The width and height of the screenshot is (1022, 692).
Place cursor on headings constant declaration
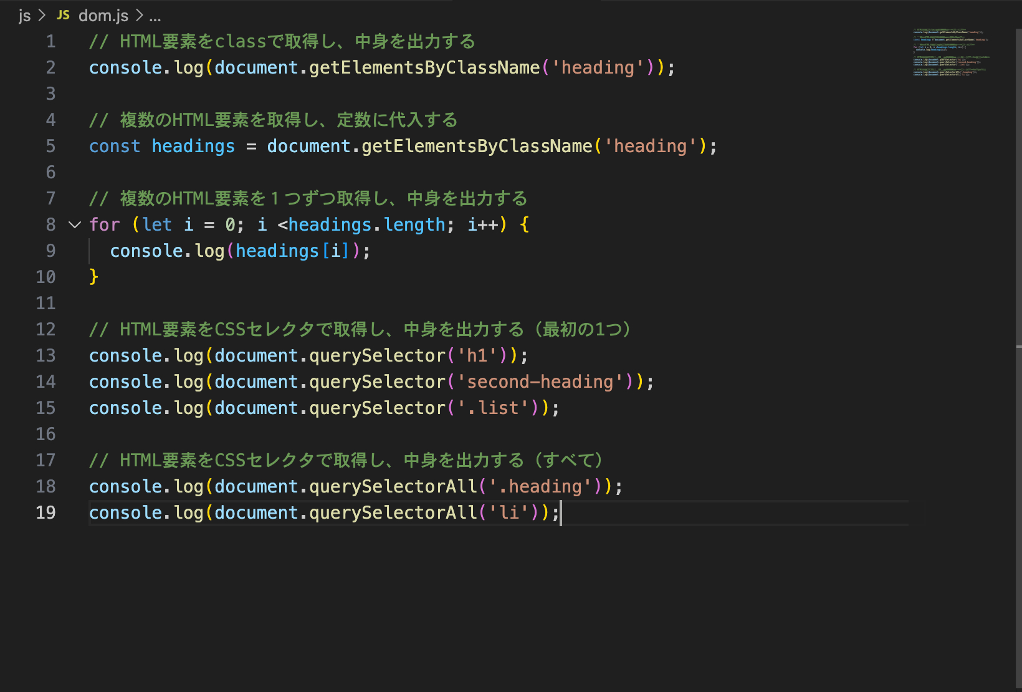click(193, 147)
